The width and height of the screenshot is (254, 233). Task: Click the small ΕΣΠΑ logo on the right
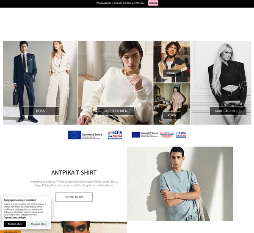tap(181, 135)
